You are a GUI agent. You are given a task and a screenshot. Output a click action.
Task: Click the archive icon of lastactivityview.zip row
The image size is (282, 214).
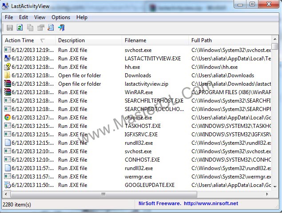click(x=8, y=83)
